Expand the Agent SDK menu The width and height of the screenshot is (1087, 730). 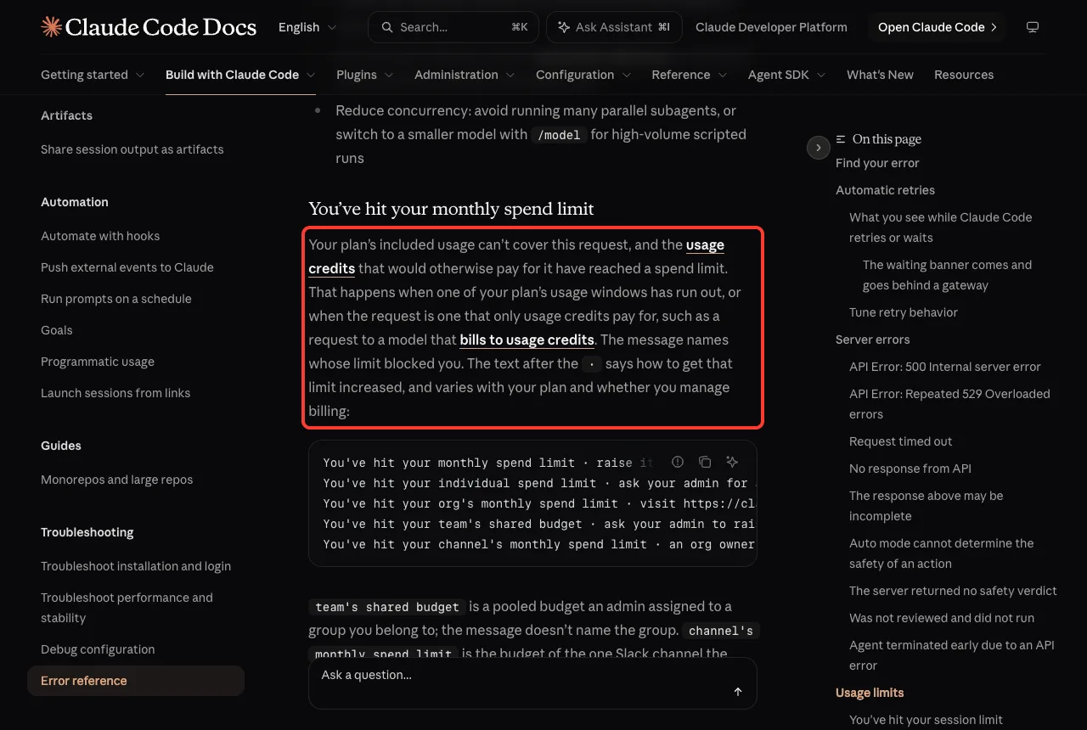[x=787, y=75]
